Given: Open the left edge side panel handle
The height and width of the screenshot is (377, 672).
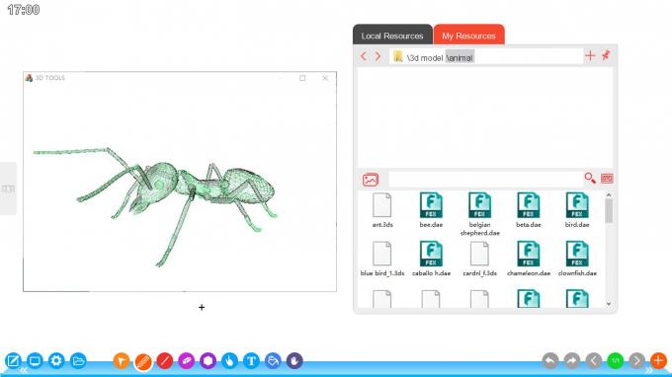Looking at the screenshot, I should tap(8, 188).
